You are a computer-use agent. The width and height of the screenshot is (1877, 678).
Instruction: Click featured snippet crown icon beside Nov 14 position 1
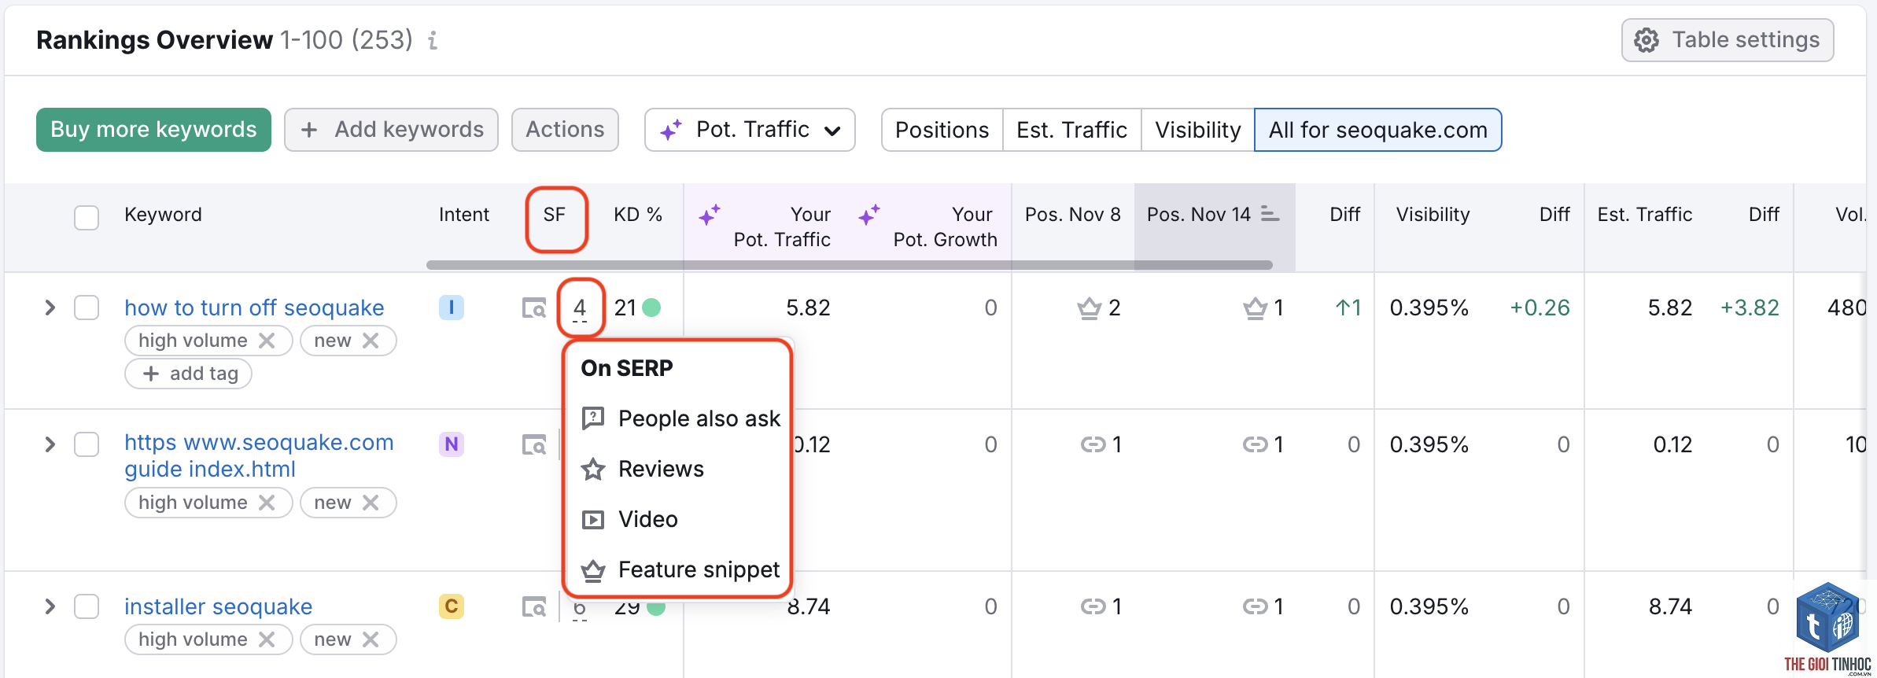(x=1255, y=308)
